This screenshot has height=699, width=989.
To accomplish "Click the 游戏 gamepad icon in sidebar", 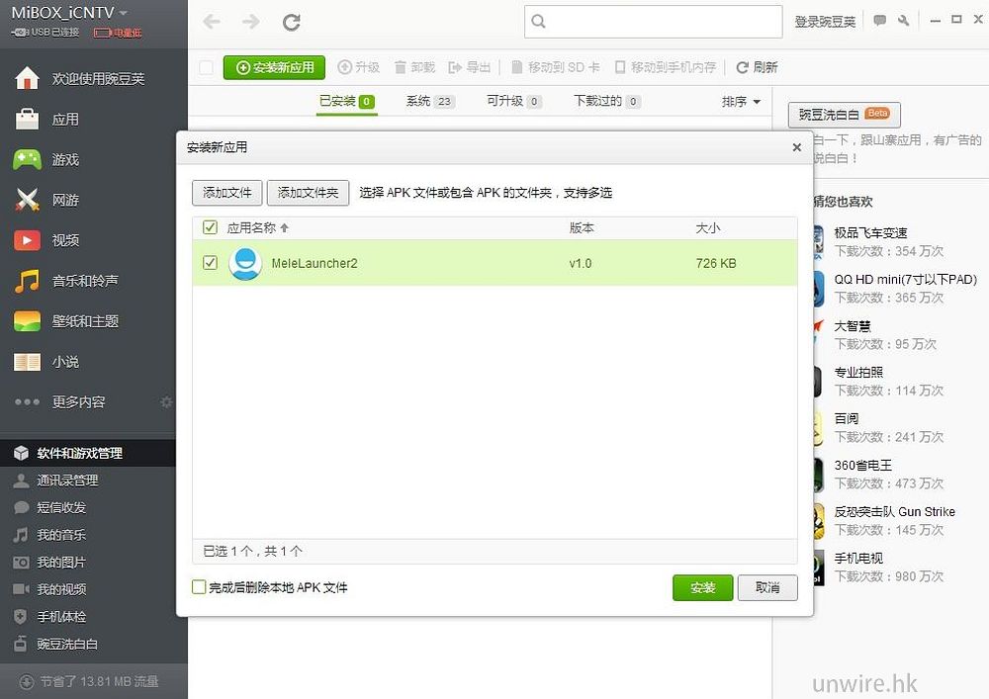I will pyautogui.click(x=27, y=159).
